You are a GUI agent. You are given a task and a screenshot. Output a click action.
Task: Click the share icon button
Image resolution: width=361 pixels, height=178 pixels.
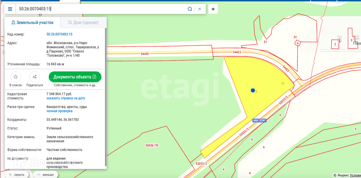(x=35, y=77)
